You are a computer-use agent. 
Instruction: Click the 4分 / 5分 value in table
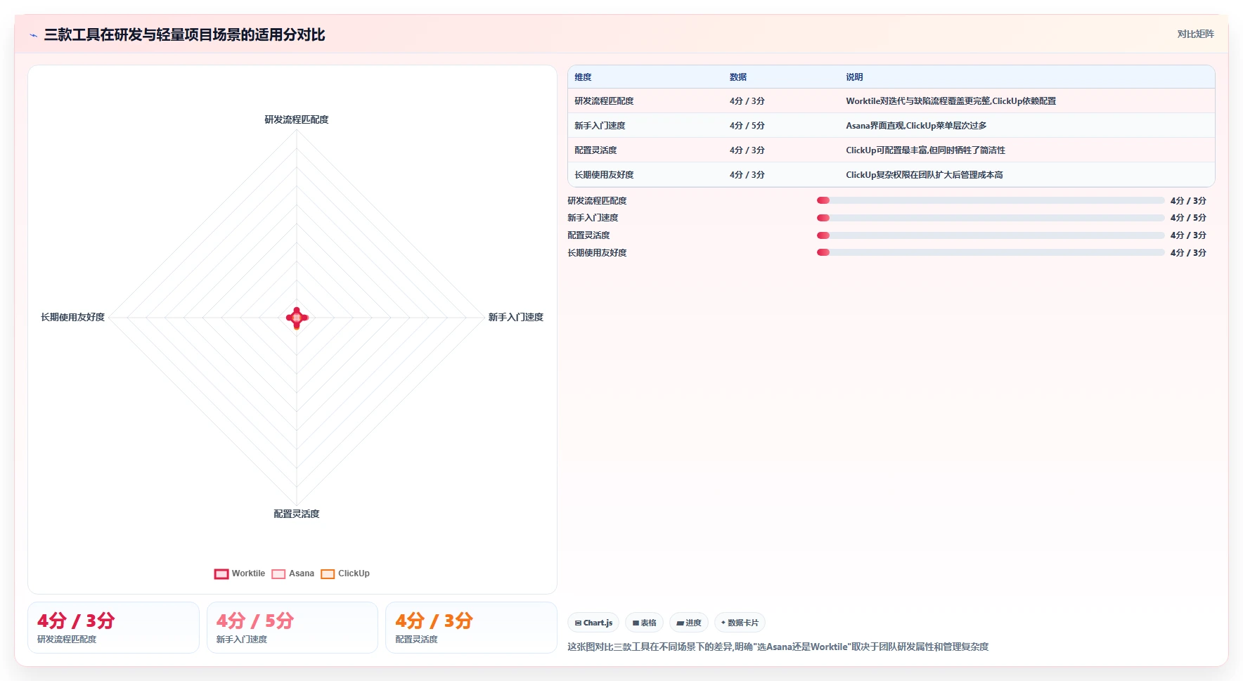[747, 126]
